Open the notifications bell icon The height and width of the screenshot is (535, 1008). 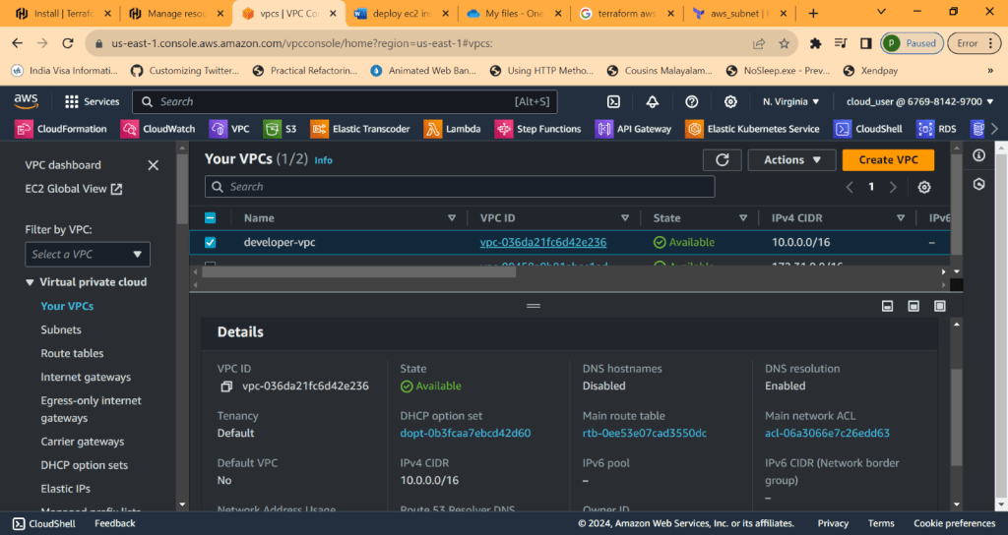(x=653, y=101)
